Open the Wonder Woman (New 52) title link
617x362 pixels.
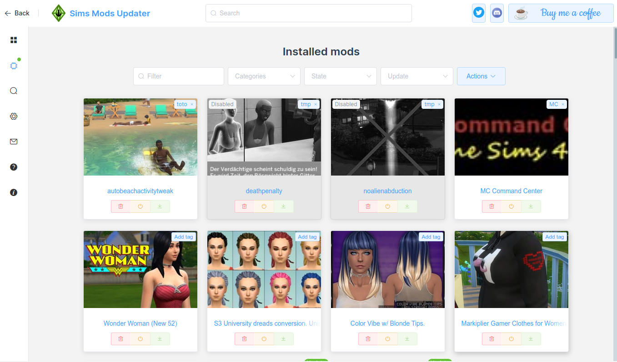[x=140, y=323]
